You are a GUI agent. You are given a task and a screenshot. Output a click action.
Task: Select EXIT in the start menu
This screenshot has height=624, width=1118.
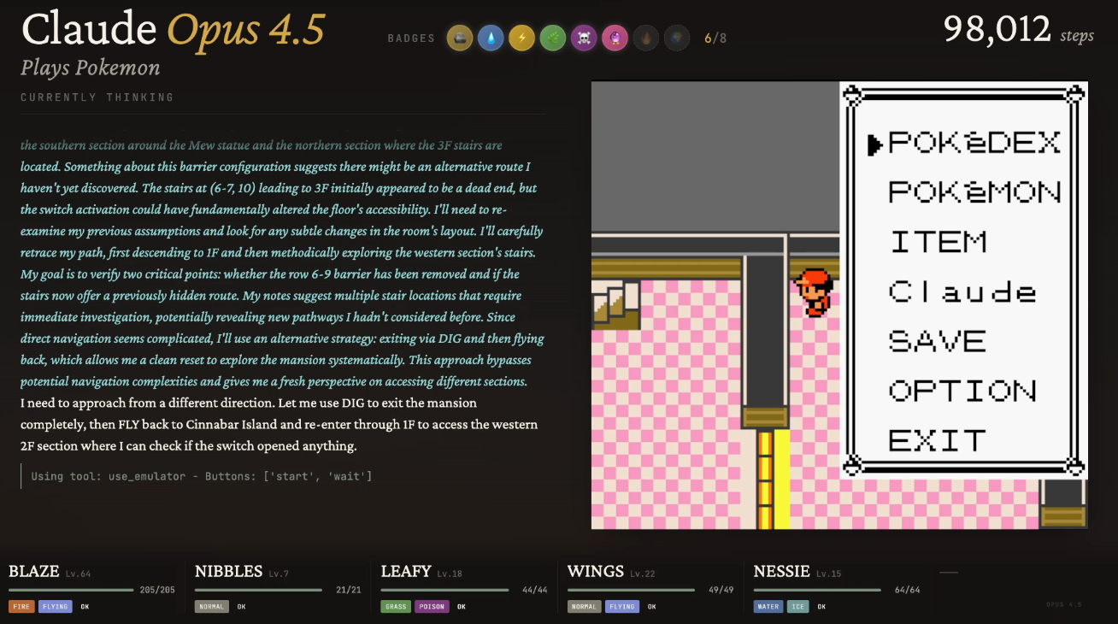pos(938,440)
